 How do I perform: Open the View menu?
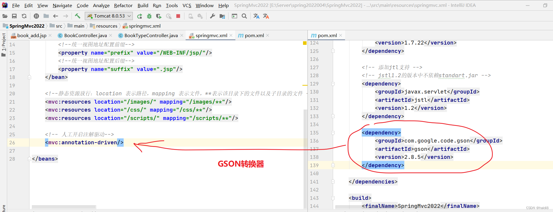pyautogui.click(x=43, y=5)
